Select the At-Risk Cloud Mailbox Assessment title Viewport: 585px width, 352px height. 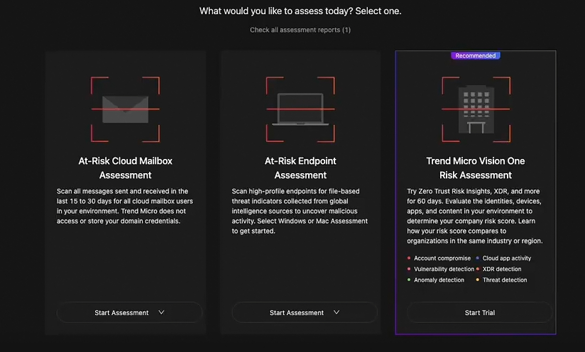pos(125,168)
